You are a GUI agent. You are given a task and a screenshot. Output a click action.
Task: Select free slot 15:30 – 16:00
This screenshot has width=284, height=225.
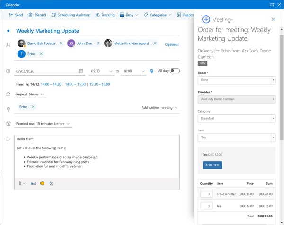pyautogui.click(x=100, y=84)
